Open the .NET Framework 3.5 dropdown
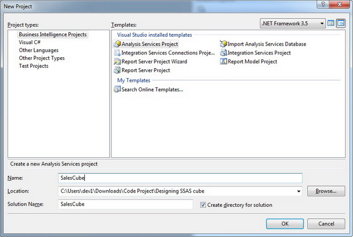 [293, 23]
